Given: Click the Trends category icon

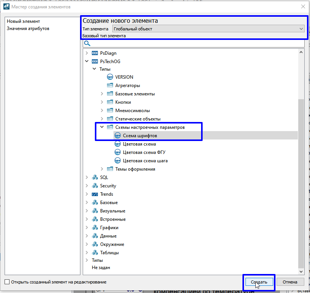Looking at the screenshot, I should (x=95, y=194).
